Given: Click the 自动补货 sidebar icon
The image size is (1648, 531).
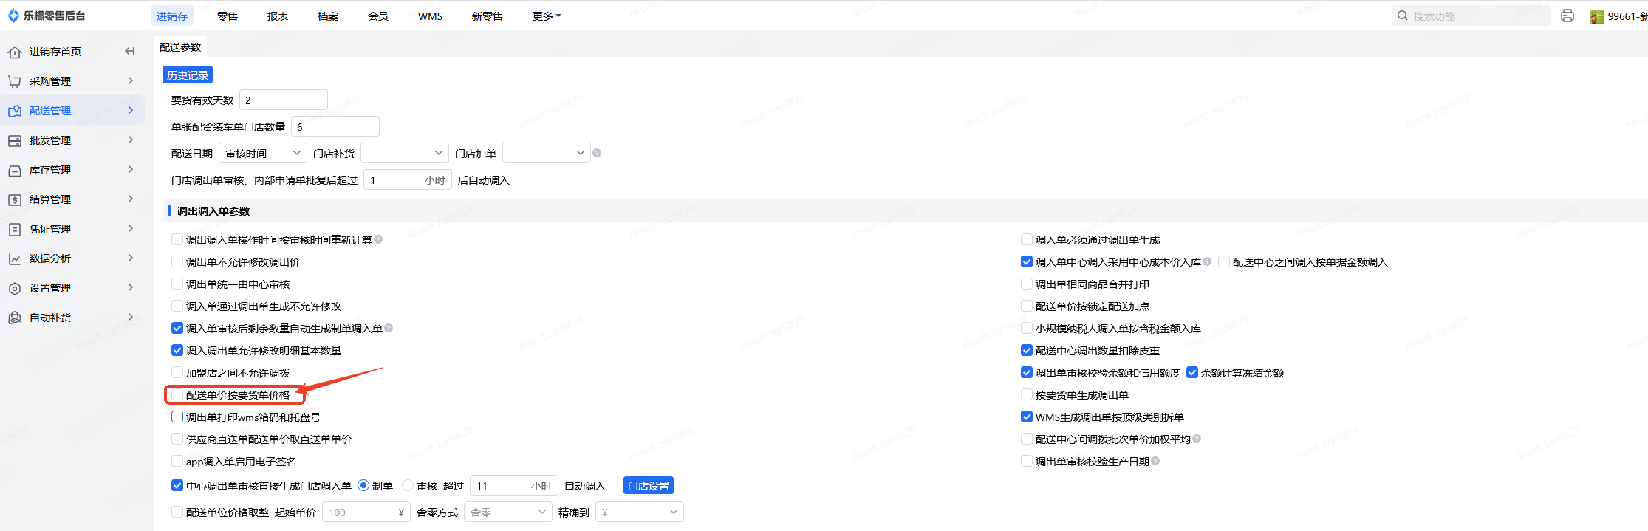Looking at the screenshot, I should click(x=15, y=318).
